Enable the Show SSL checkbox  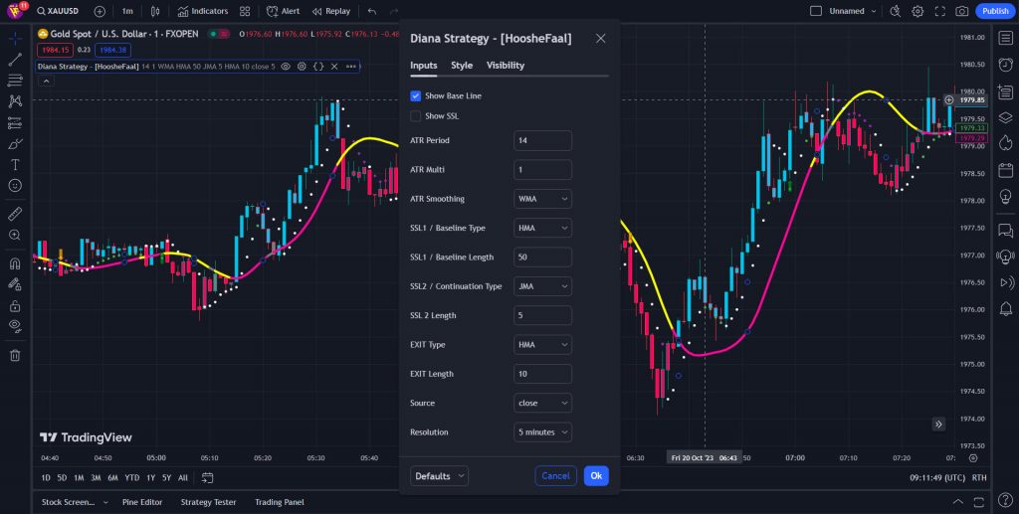pos(415,116)
